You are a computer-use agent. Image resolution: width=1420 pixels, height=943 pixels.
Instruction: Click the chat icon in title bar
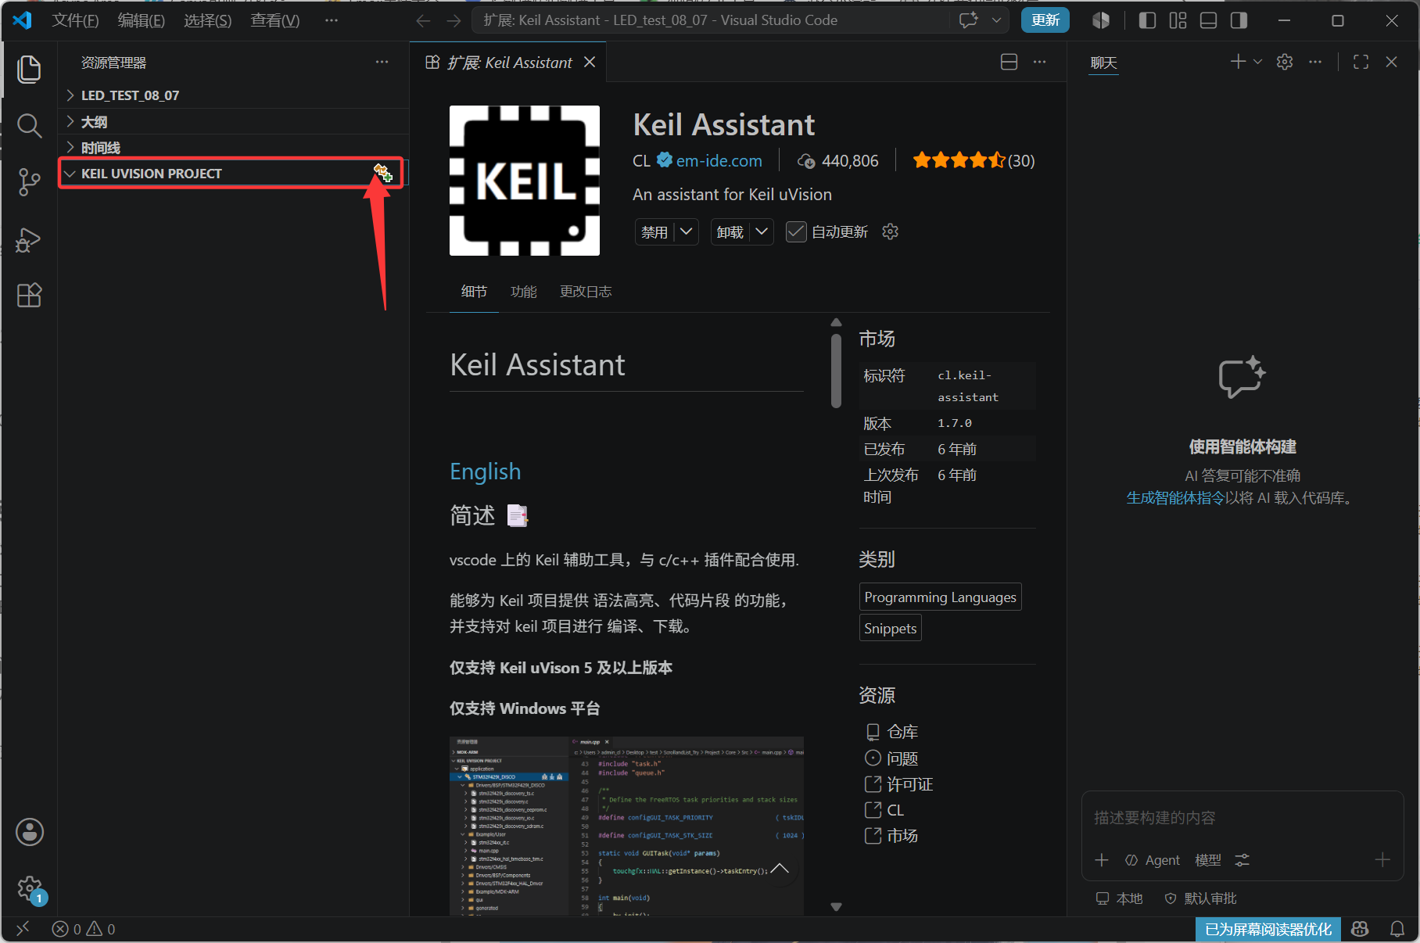tap(969, 20)
